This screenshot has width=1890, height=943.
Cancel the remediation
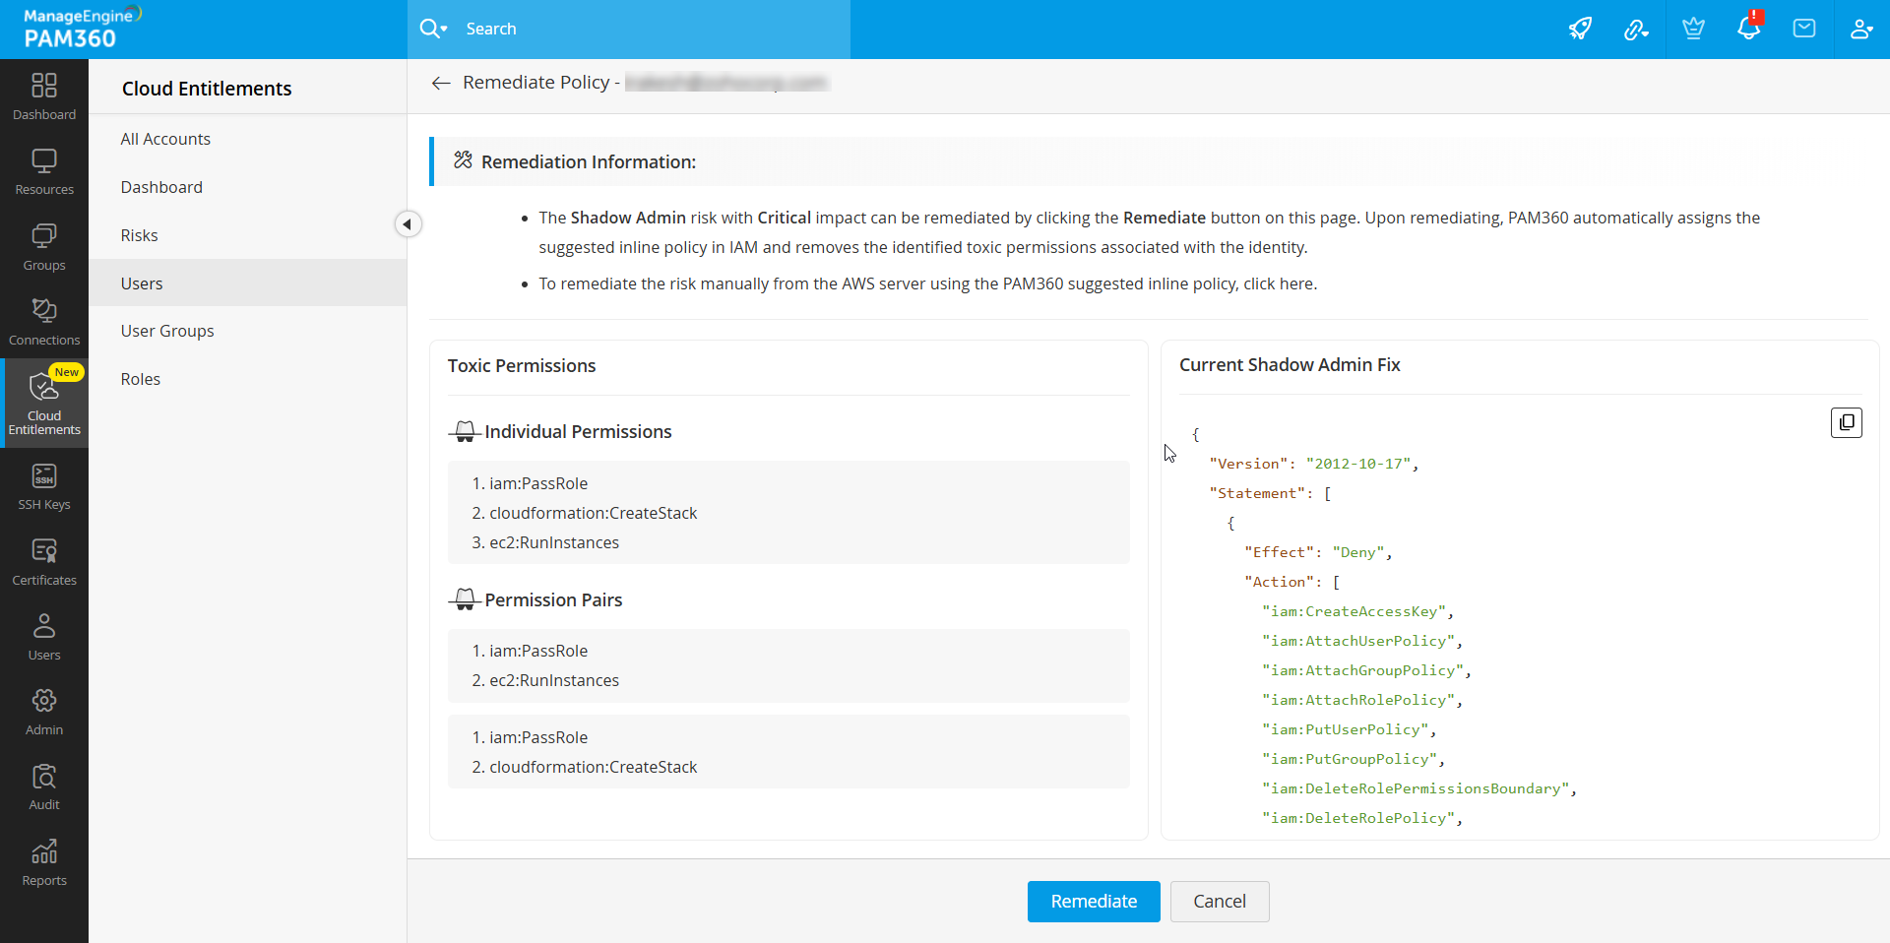1220,902
